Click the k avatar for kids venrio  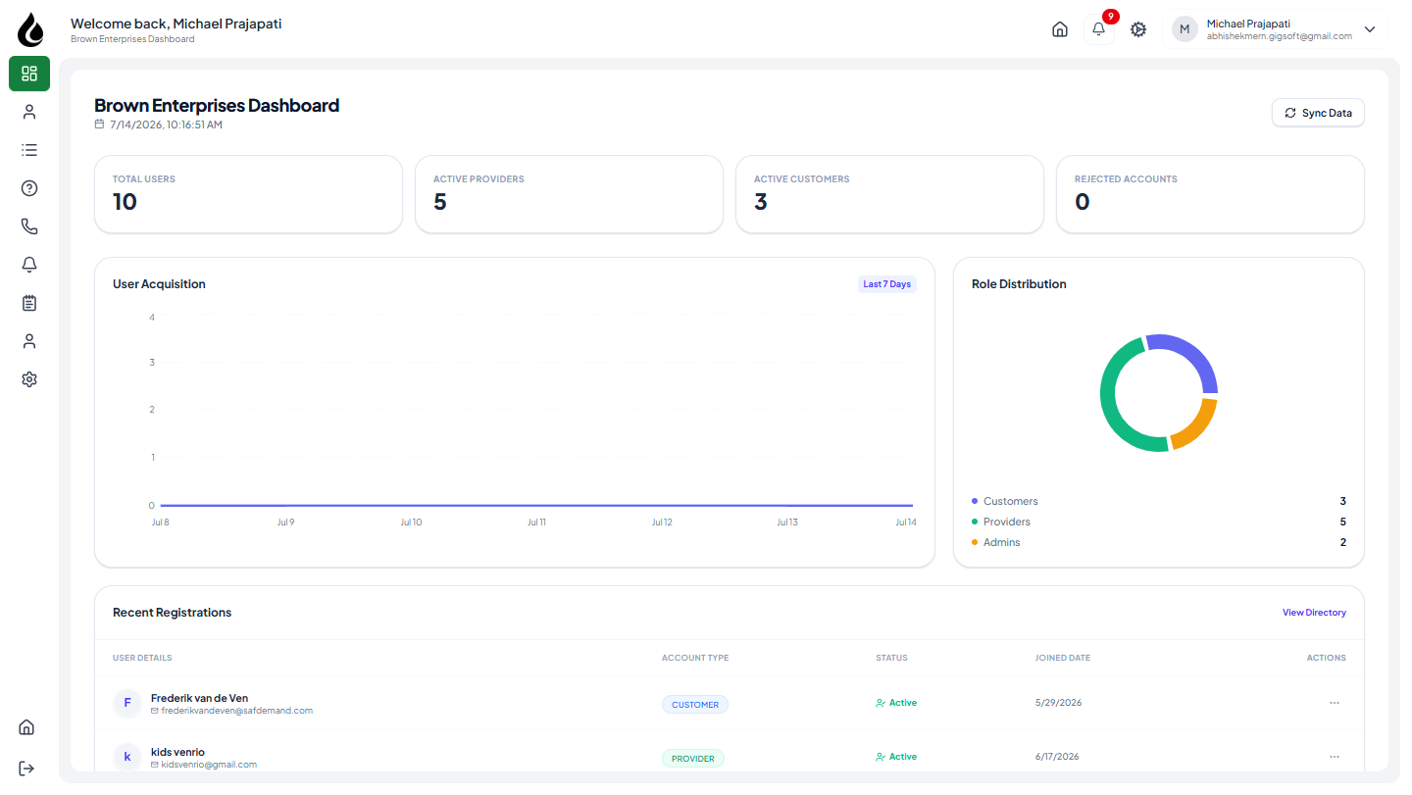click(x=127, y=757)
